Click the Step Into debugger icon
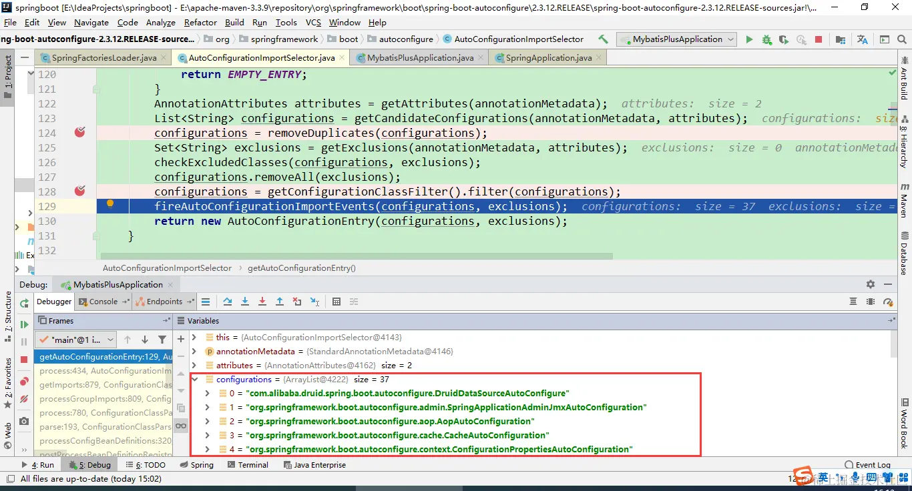The height and width of the screenshot is (491, 912). (245, 302)
